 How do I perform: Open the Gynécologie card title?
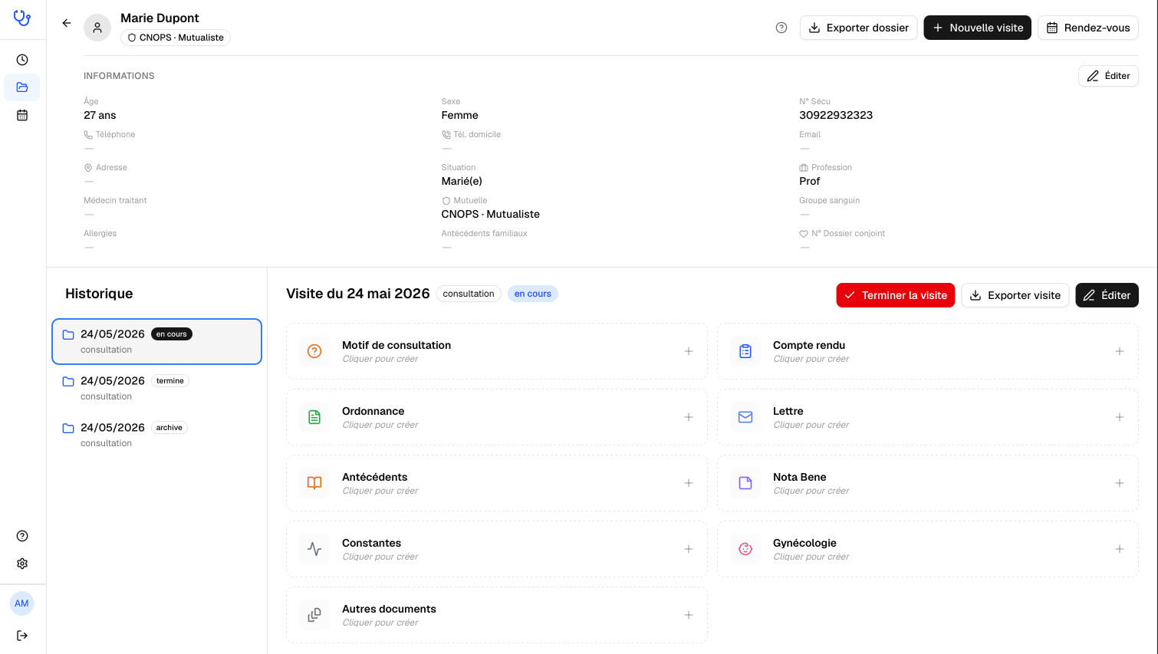coord(804,543)
